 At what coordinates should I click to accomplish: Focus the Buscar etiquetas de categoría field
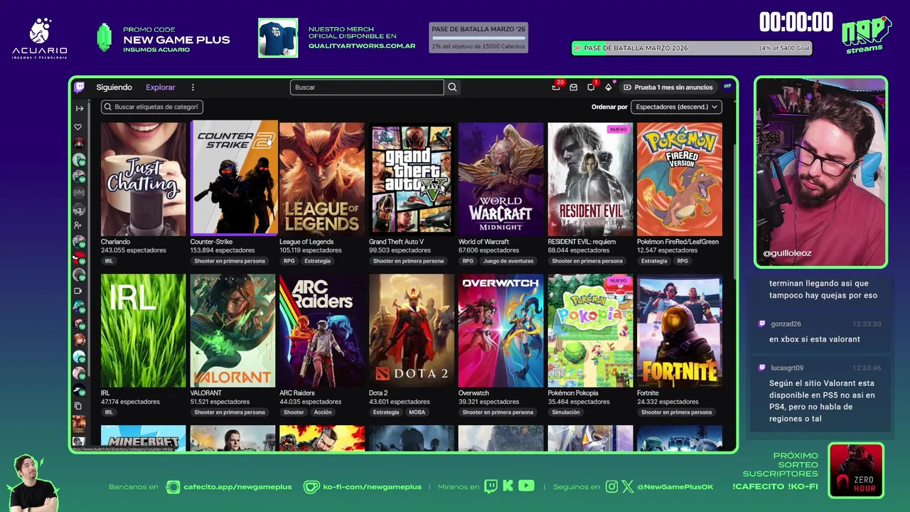(152, 107)
